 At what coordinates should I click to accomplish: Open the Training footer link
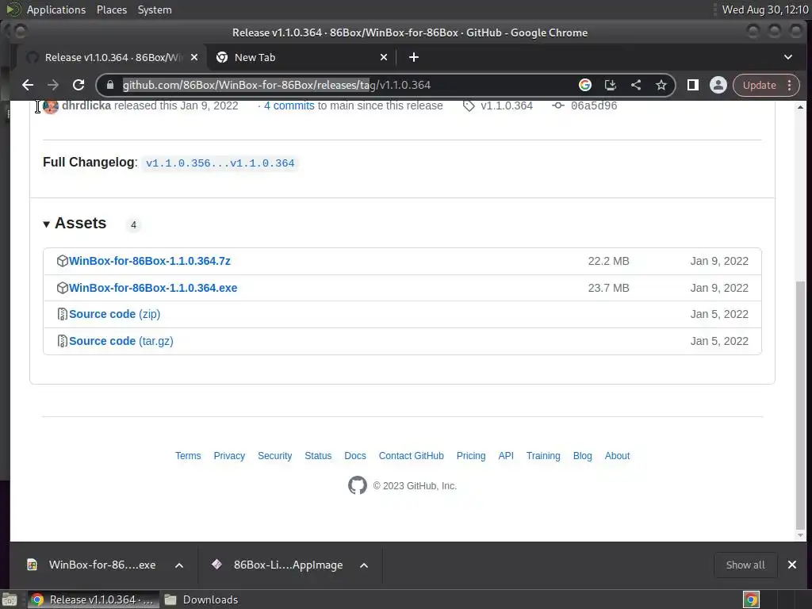coord(543,456)
